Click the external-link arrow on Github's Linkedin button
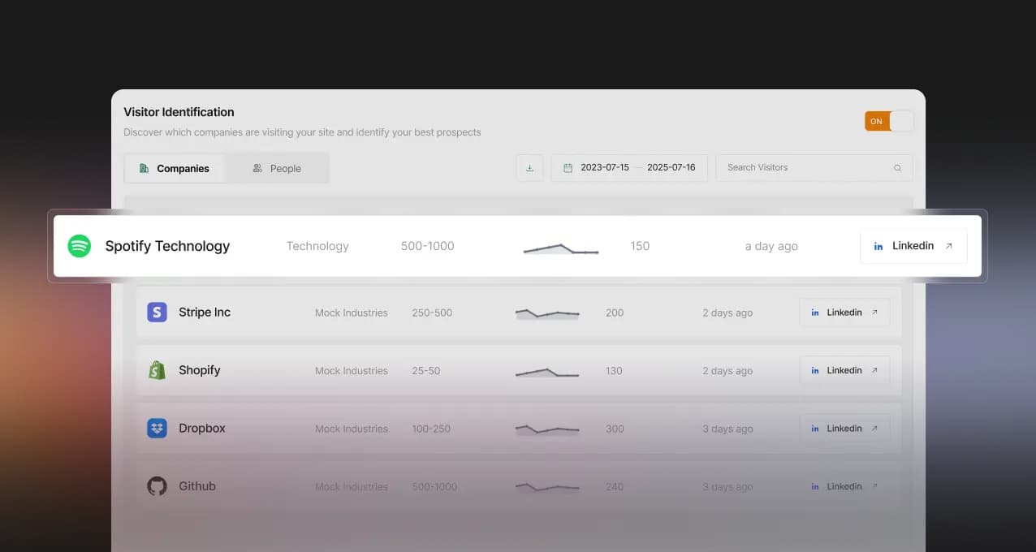Image resolution: width=1036 pixels, height=552 pixels. (x=874, y=485)
